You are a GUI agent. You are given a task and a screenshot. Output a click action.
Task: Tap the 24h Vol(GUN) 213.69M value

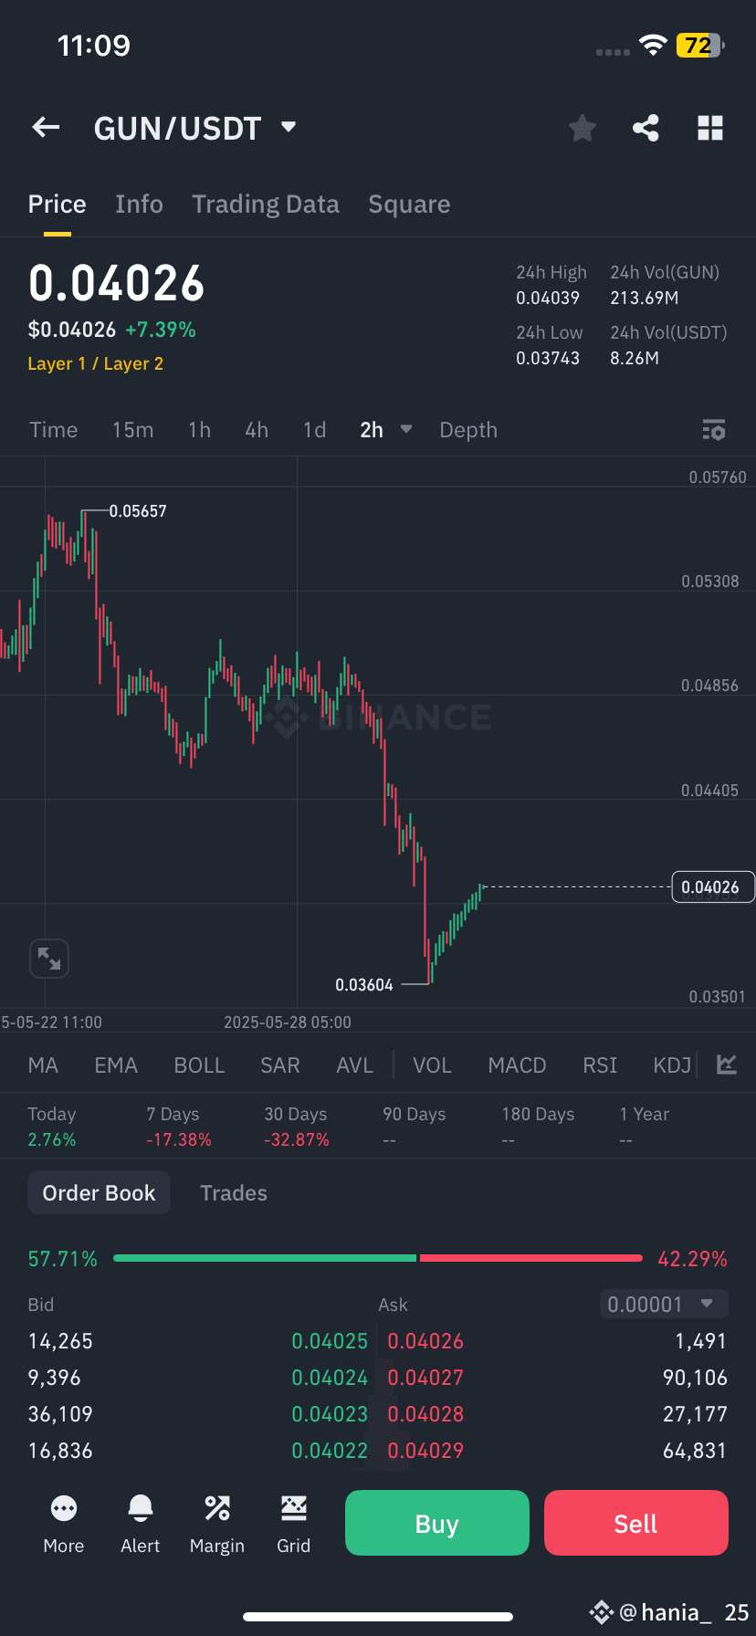coord(645,298)
